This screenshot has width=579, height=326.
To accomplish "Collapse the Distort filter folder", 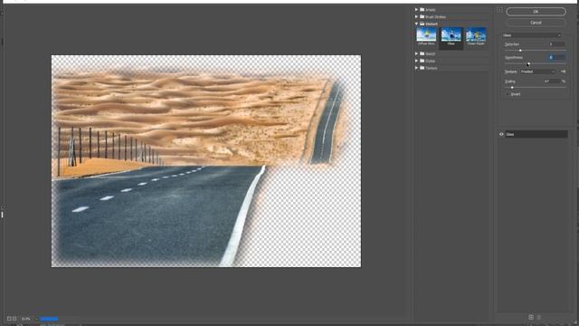I will pyautogui.click(x=416, y=24).
